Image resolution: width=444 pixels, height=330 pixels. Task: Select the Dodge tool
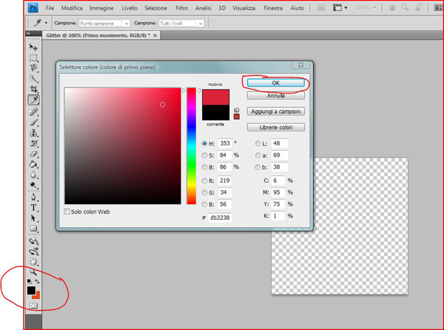coord(33,186)
